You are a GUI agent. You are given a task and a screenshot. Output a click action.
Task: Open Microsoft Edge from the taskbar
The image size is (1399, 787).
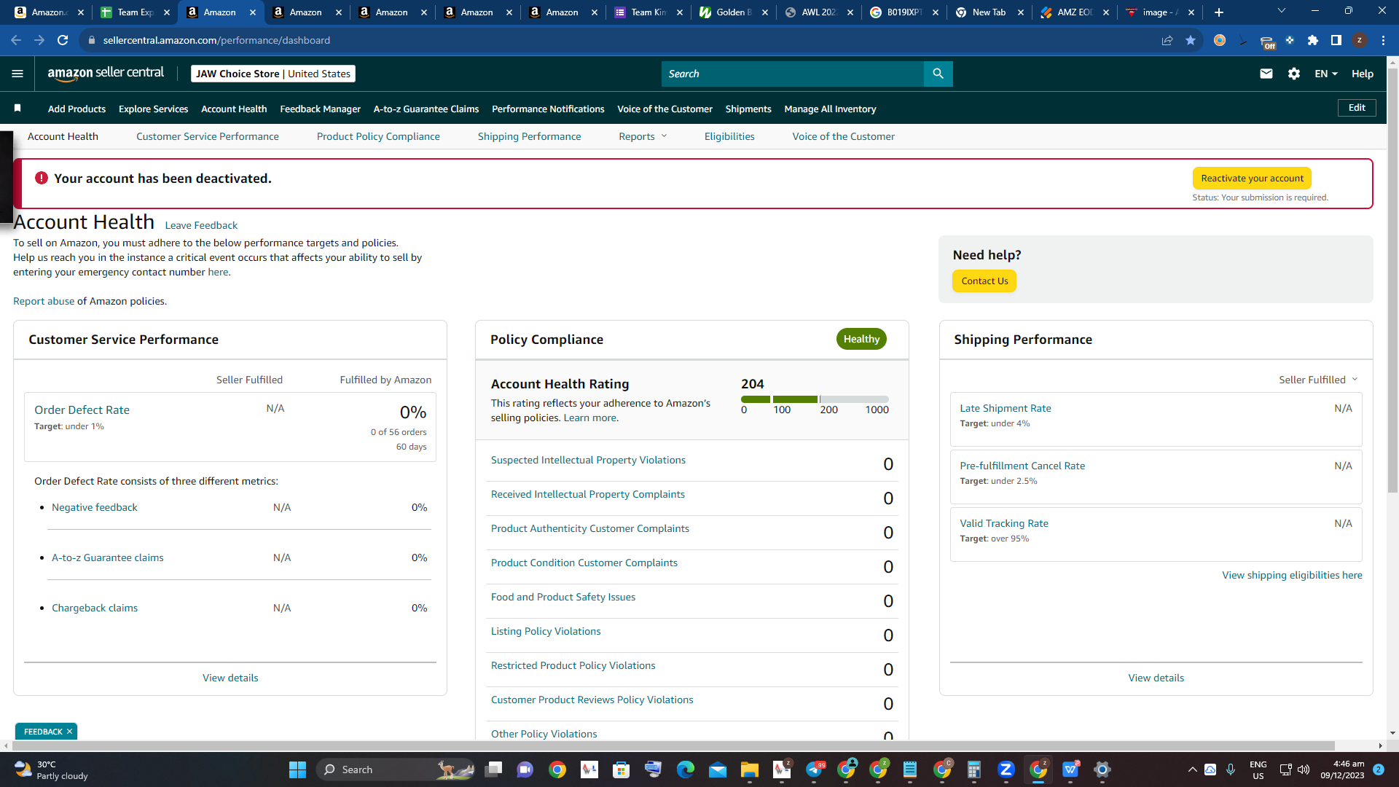686,770
